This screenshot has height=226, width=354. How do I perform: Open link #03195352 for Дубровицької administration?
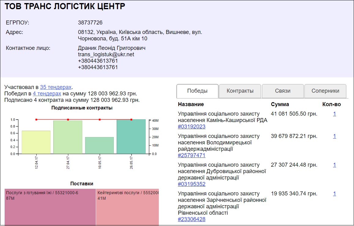[x=192, y=184]
